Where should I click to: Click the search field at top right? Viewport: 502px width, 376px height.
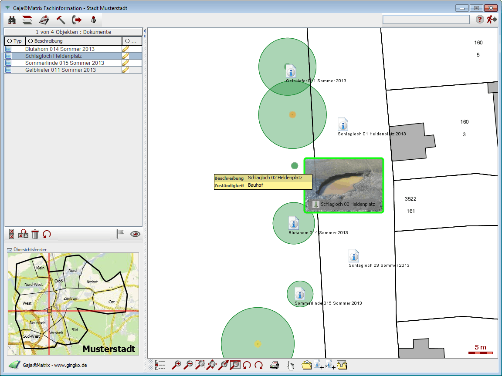[426, 20]
